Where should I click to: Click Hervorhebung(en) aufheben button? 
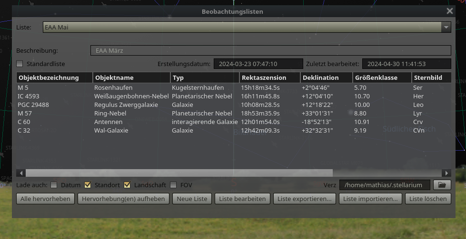tap(123, 199)
